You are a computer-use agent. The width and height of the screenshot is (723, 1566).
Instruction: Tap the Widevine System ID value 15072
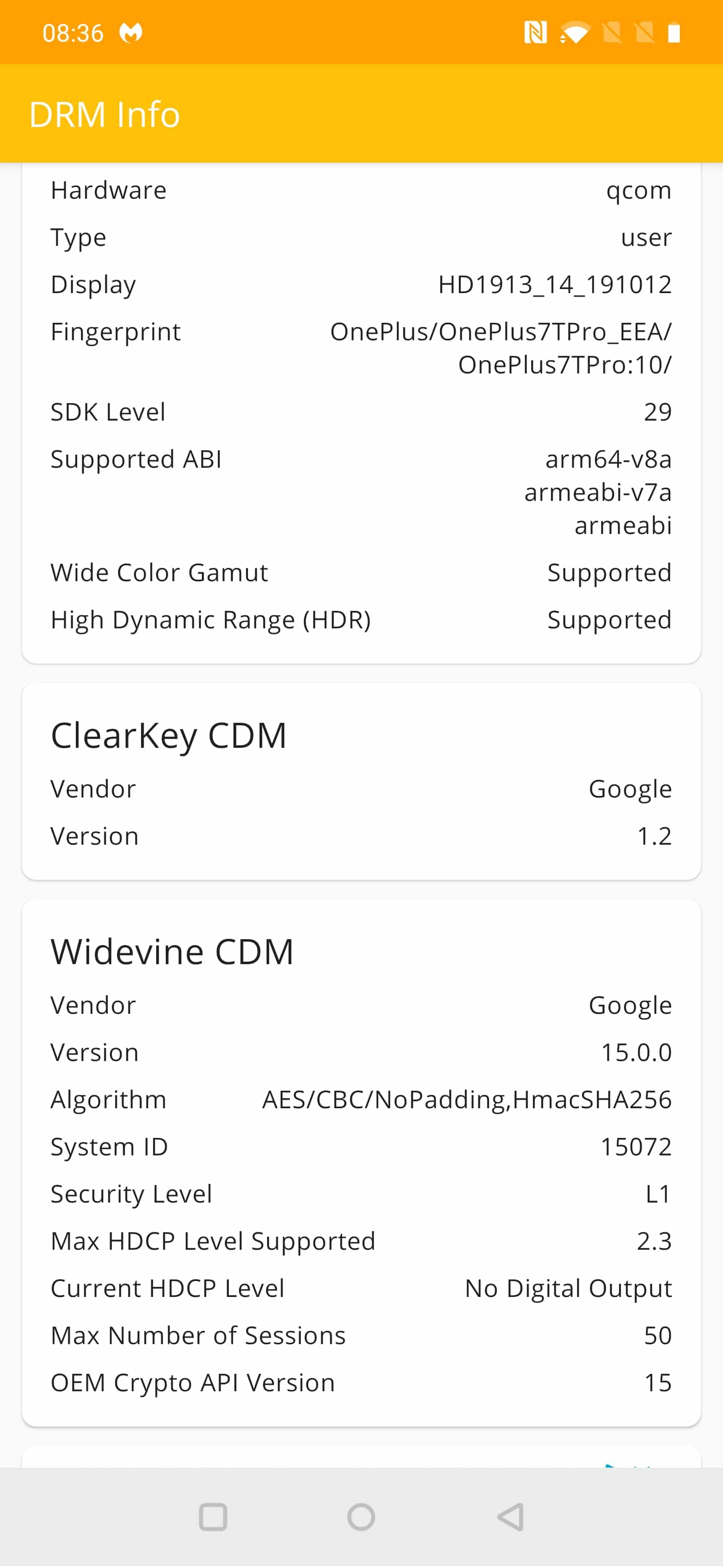click(636, 1146)
